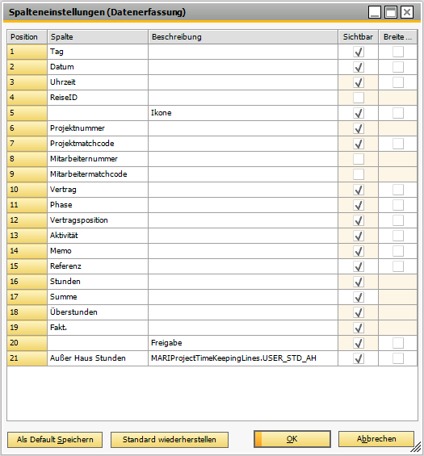Click the Spalte column header
Image resolution: width=424 pixels, height=456 pixels.
pyautogui.click(x=98, y=37)
